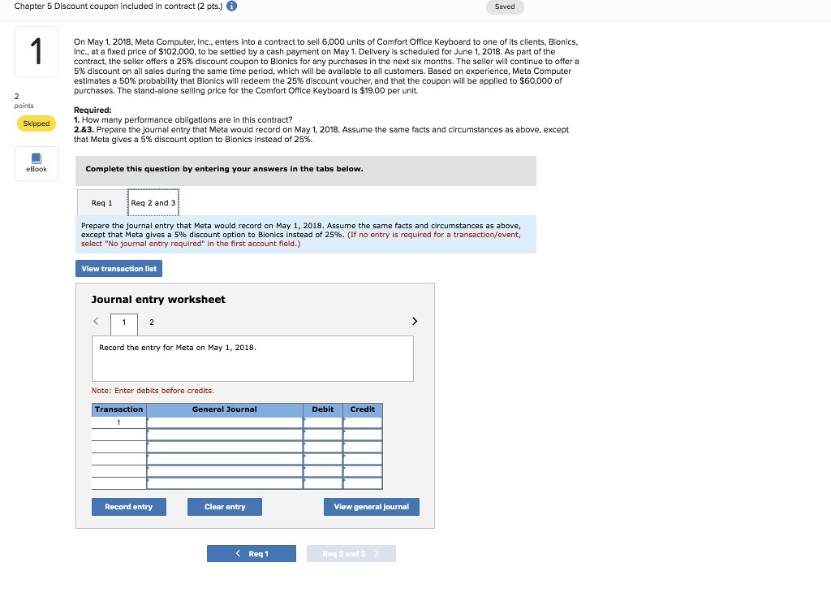
Task: Open the eBook icon link
Action: (36, 162)
